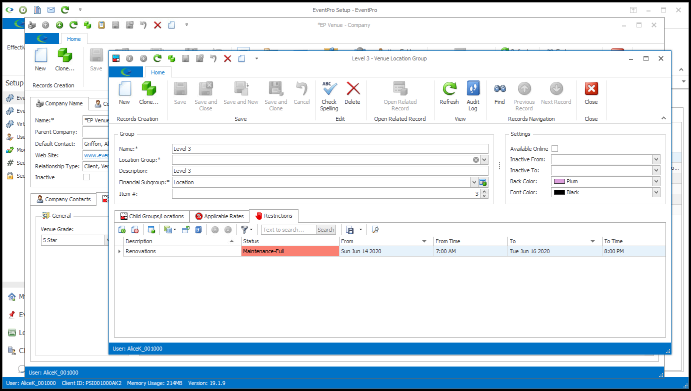Click the red X in Level 3 quick access toolbar

coord(227,58)
